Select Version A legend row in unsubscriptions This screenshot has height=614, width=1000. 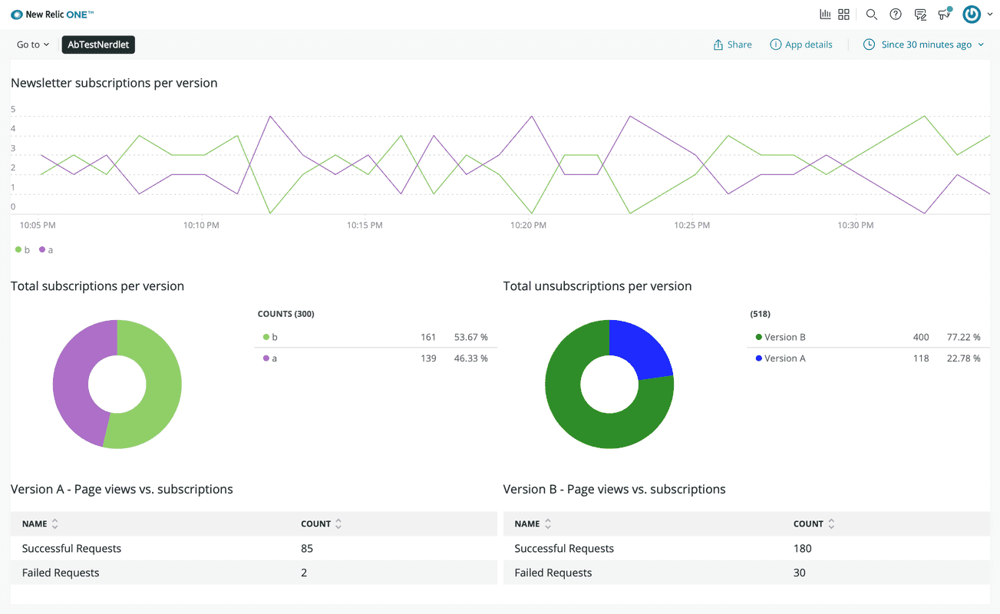click(868, 358)
